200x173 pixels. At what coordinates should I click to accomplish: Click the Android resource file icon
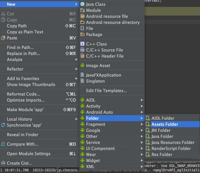coord(82,16)
